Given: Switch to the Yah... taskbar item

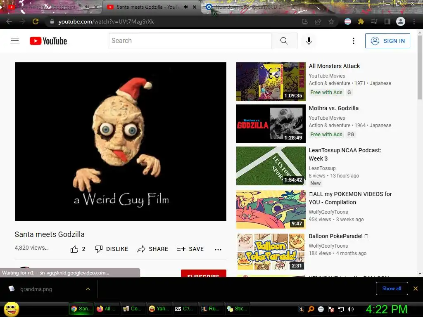Looking at the screenshot, I should tap(160, 309).
